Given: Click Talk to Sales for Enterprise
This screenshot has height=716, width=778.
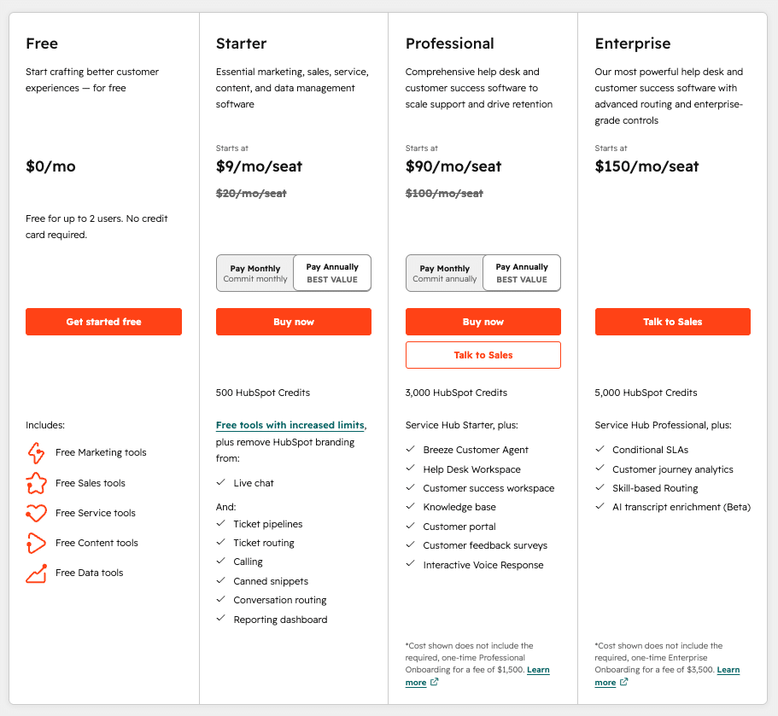Looking at the screenshot, I should (x=672, y=322).
